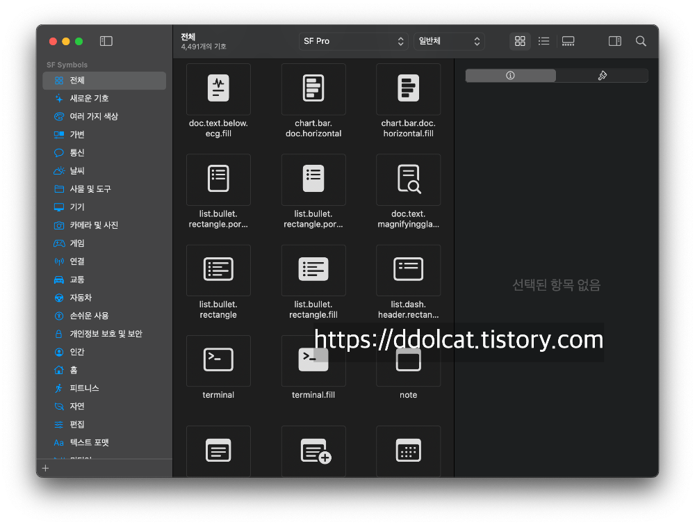
Task: Toggle the left sidebar visibility
Action: pyautogui.click(x=106, y=41)
